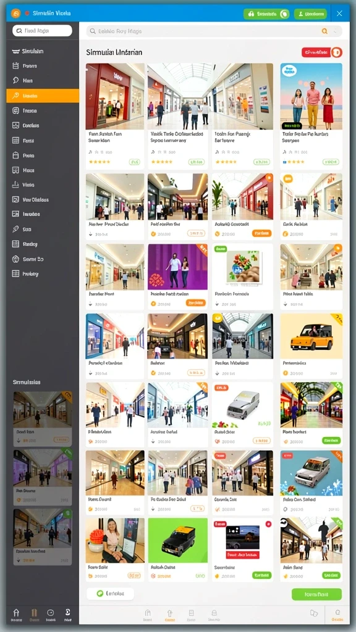Click the white pill button with green circle
Viewport: 356px width, 632px height.
(110, 593)
